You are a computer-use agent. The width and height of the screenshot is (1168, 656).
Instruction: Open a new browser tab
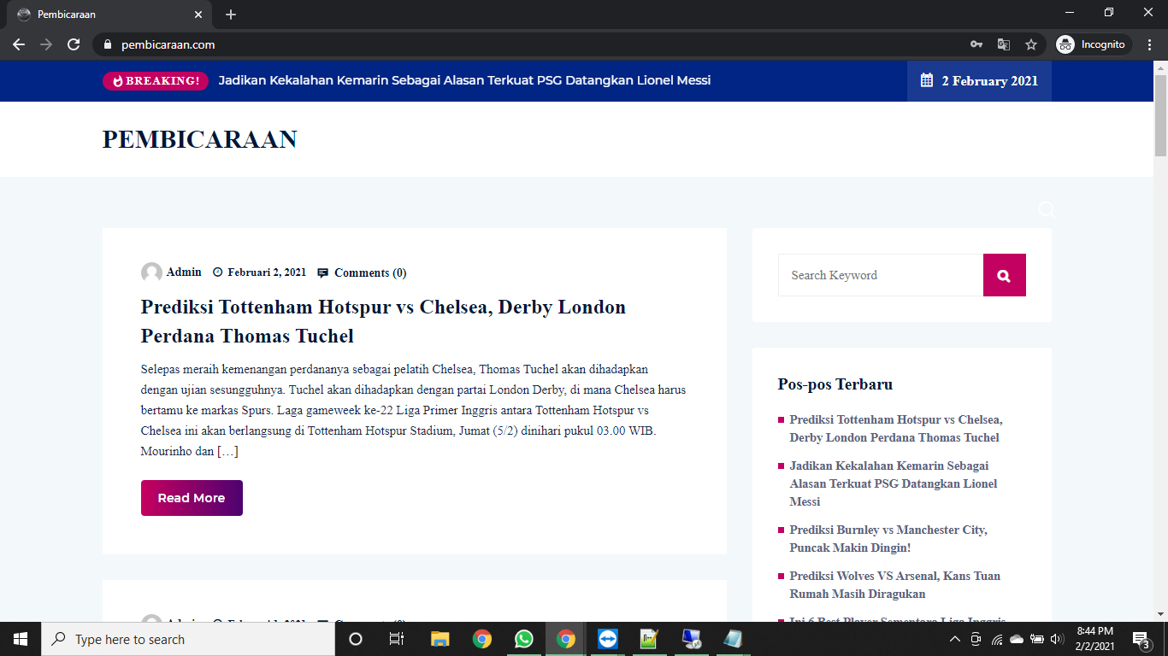pyautogui.click(x=231, y=15)
